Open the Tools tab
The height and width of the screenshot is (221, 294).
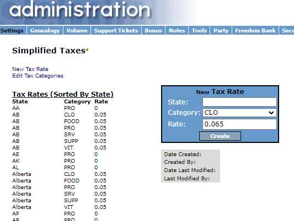click(199, 30)
